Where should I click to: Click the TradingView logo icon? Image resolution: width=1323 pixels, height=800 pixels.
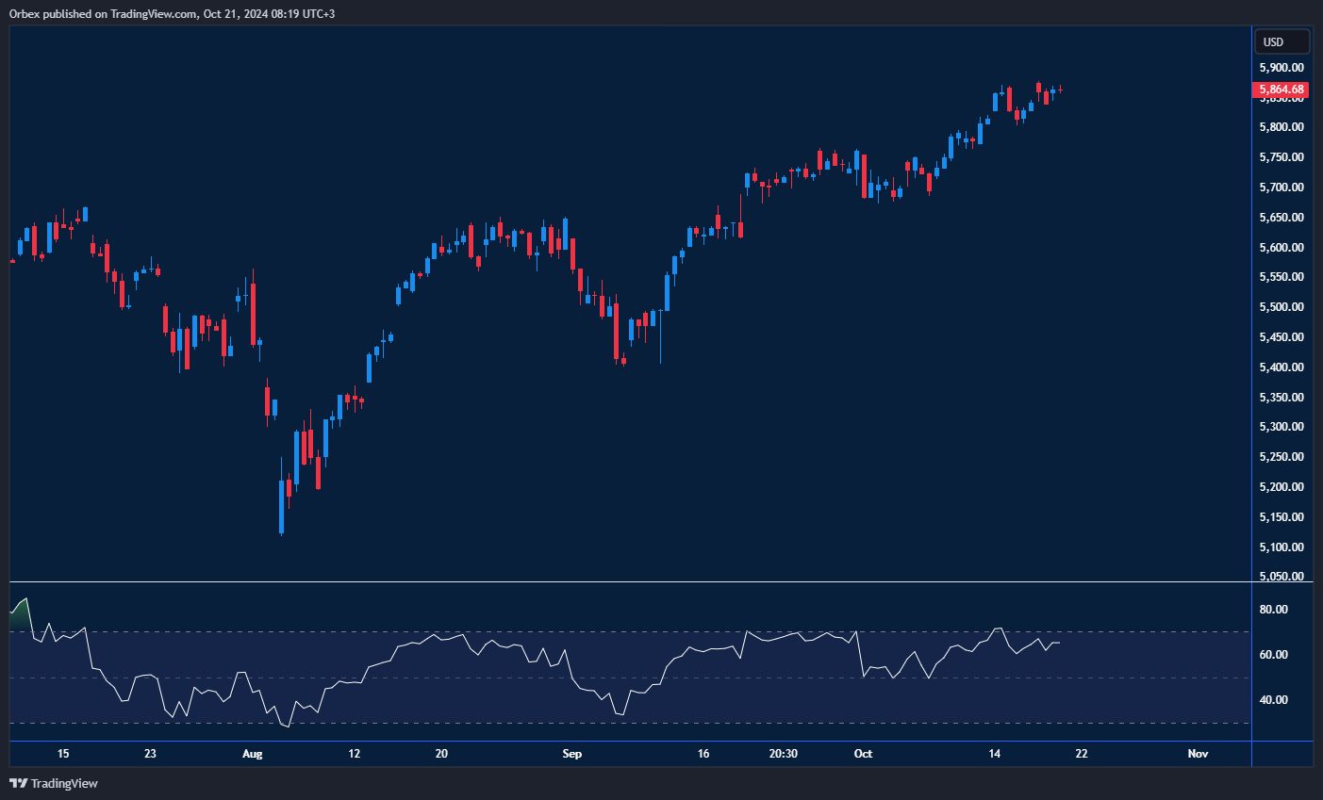click(x=18, y=783)
